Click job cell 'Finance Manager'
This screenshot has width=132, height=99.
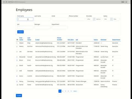point(81,81)
